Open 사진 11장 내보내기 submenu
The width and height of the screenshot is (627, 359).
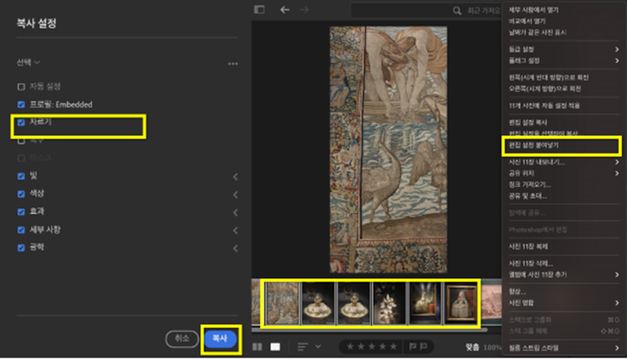pos(563,162)
